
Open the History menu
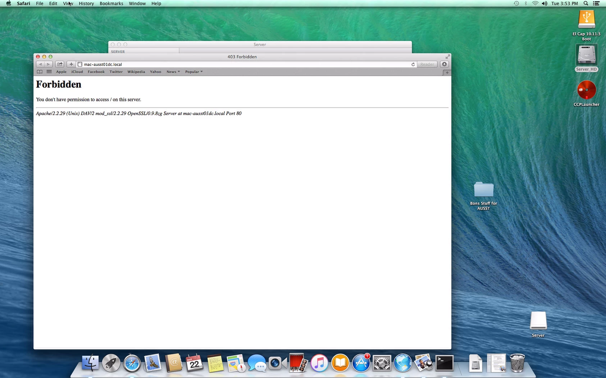pos(86,3)
